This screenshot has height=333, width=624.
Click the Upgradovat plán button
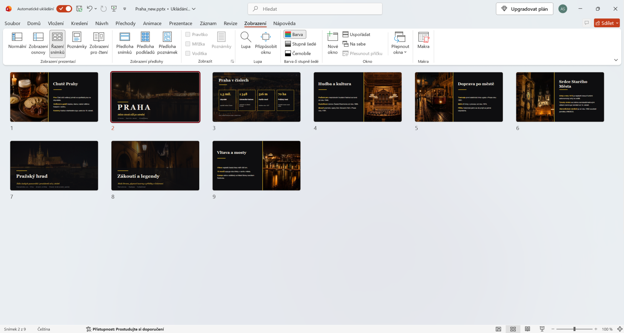(525, 9)
